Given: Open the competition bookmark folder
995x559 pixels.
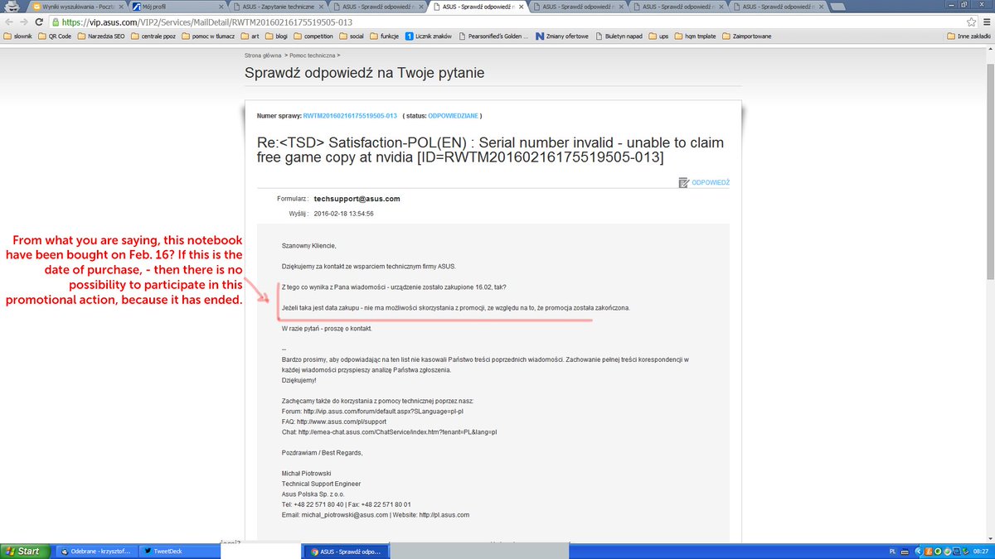Looking at the screenshot, I should [x=313, y=36].
